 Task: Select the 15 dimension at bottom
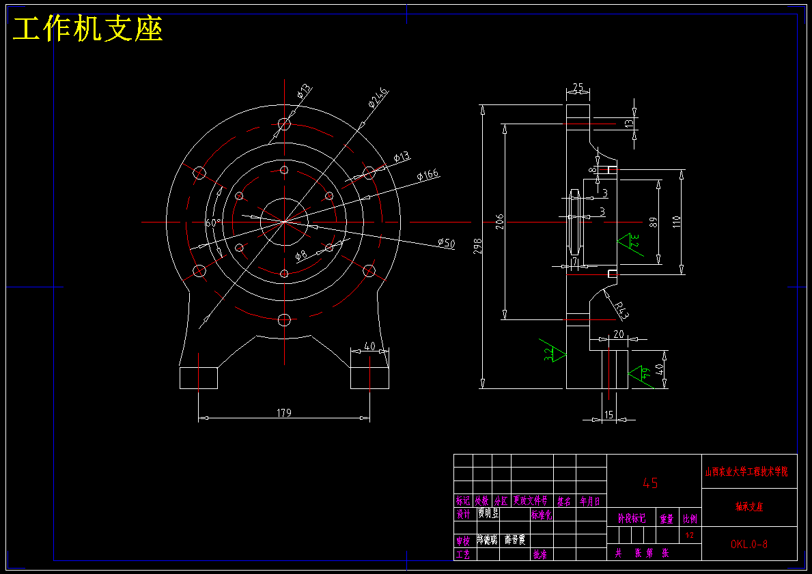609,414
